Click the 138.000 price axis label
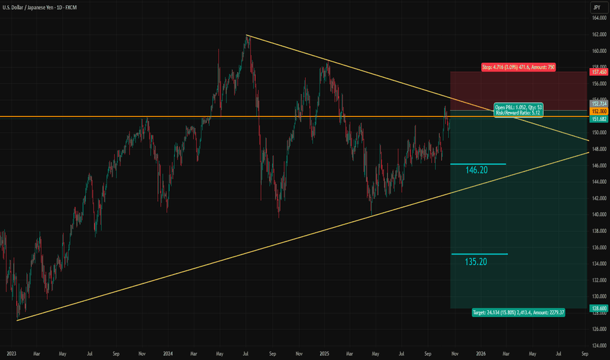Viewport: 610px width, 360px height. [x=599, y=231]
